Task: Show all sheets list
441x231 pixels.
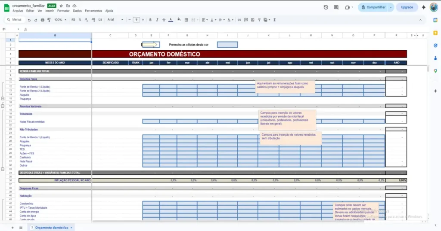Action: [21, 228]
